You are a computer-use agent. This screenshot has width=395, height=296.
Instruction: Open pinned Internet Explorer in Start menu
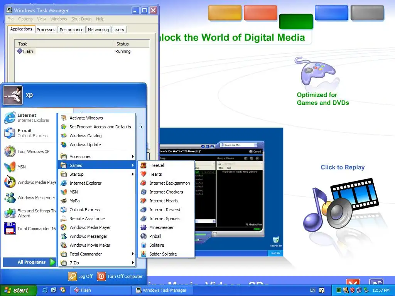pyautogui.click(x=29, y=118)
